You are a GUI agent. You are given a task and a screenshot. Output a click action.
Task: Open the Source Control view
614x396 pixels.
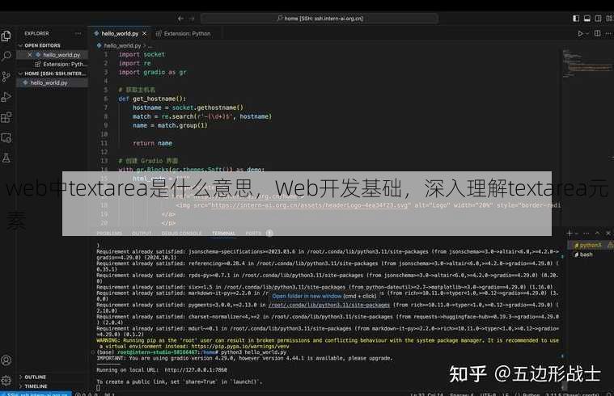[6, 77]
